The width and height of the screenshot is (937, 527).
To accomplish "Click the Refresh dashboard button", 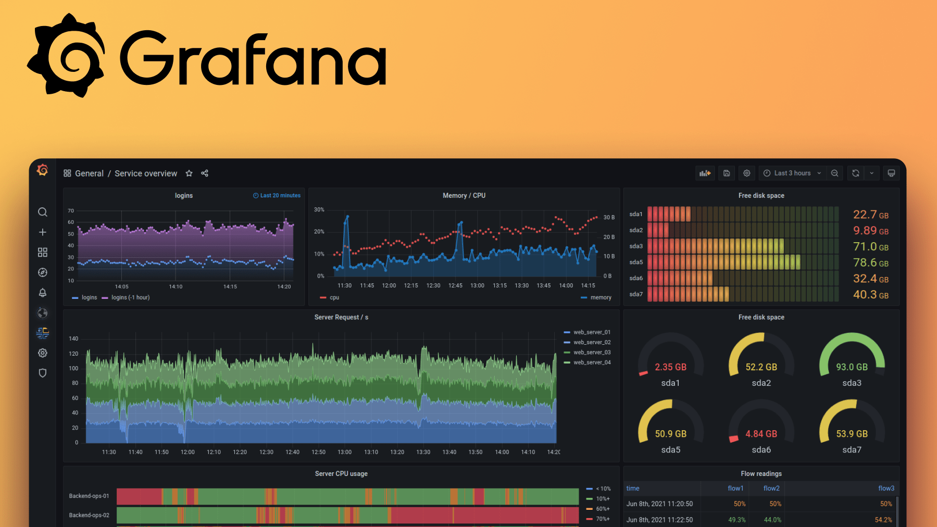I will 855,173.
